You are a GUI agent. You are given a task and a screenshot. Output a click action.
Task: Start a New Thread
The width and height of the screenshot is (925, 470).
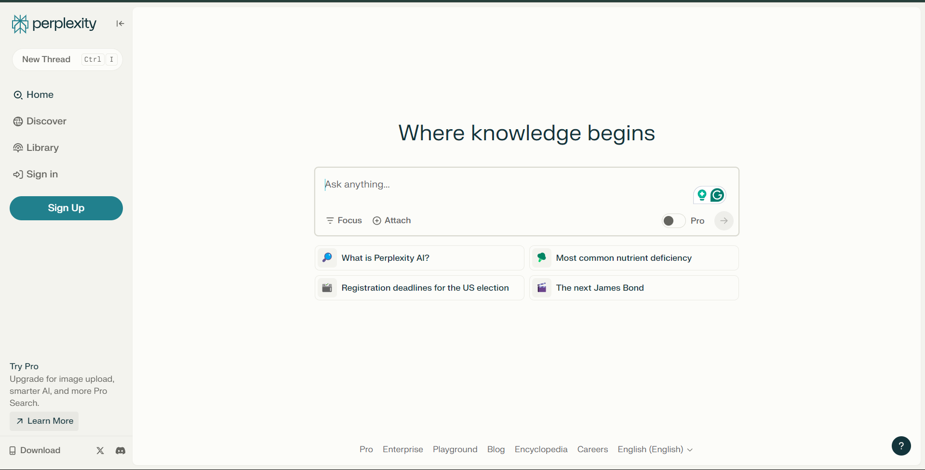(x=67, y=59)
